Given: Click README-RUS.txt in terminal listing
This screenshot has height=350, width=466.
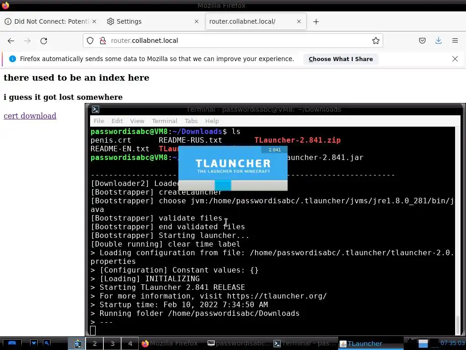Looking at the screenshot, I should click(190, 140).
